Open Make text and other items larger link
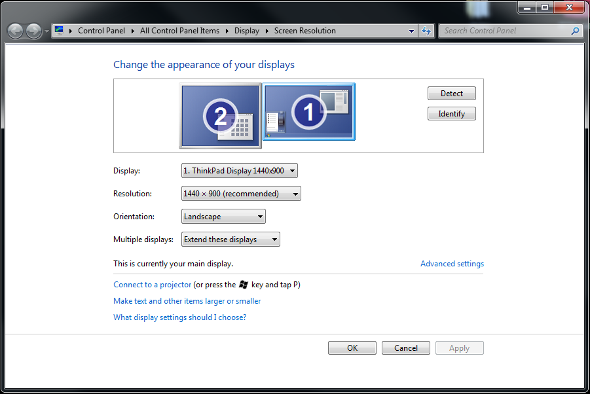 click(x=187, y=301)
